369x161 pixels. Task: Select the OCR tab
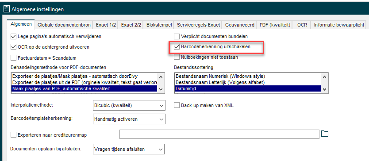(302, 25)
